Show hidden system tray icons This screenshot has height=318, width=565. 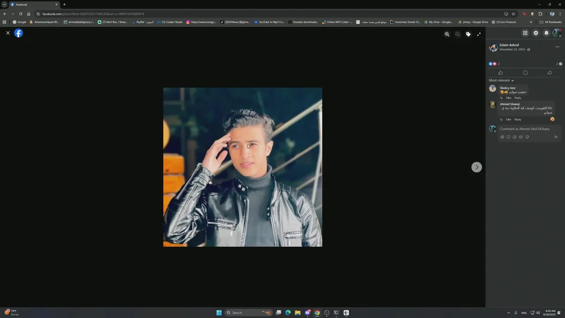pyautogui.click(x=508, y=313)
